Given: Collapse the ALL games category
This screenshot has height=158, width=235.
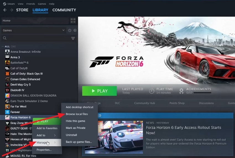Looking at the screenshot, I should (x=3, y=46).
